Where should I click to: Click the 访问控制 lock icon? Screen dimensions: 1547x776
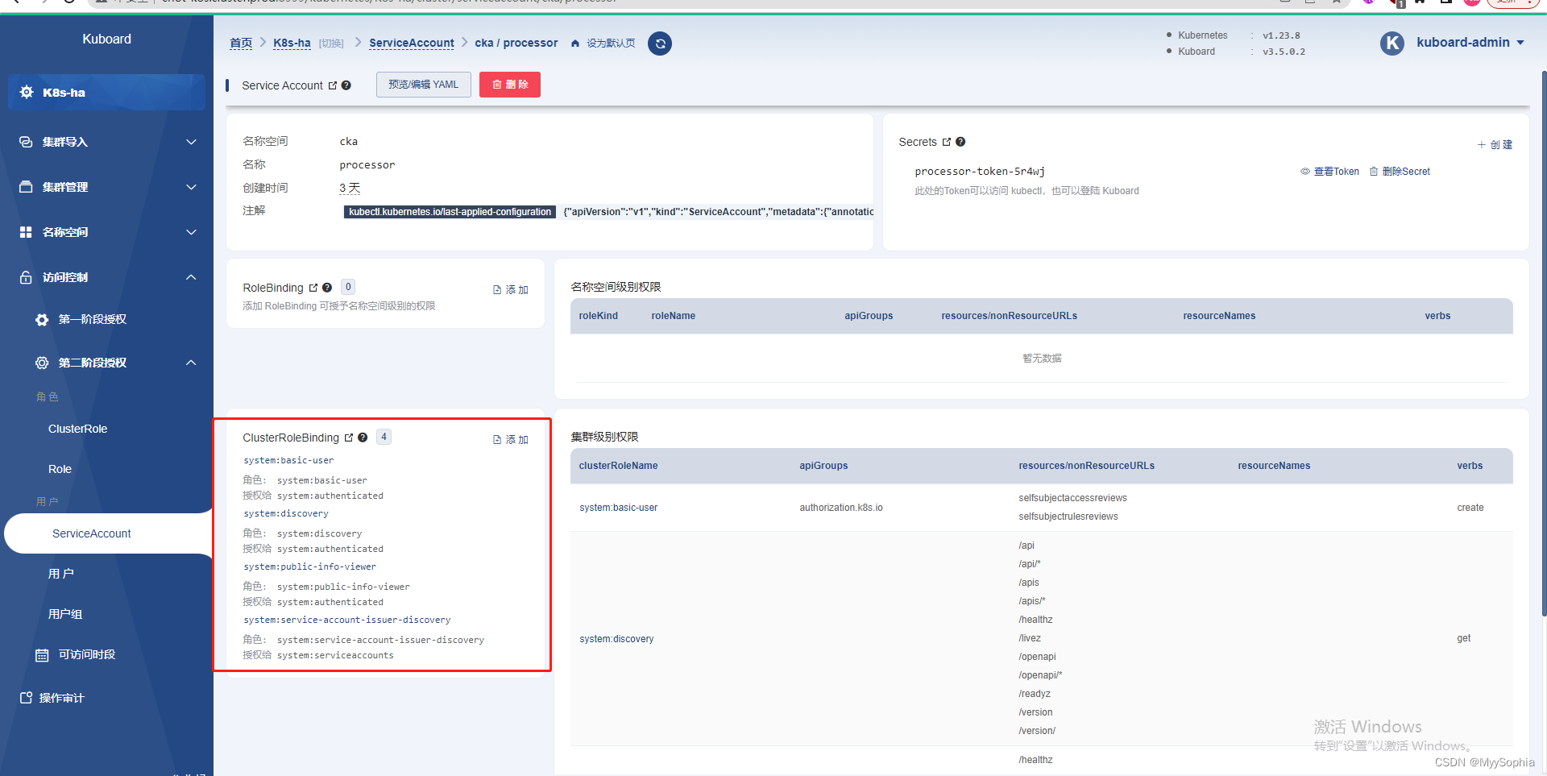26,277
